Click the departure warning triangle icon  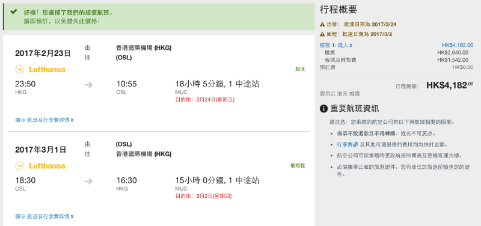pos(322,25)
